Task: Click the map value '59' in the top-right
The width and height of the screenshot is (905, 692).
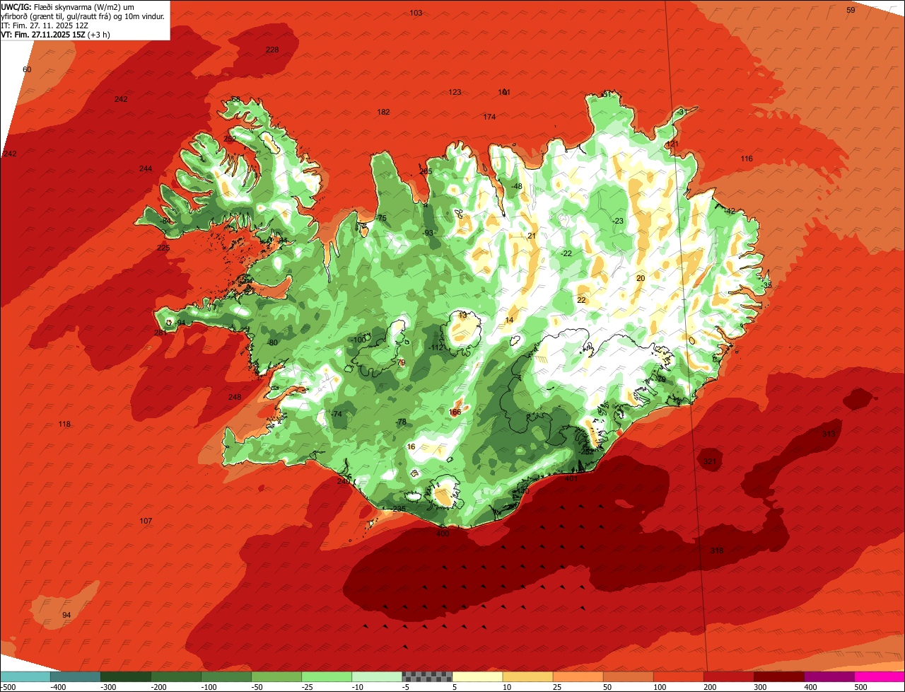Action: [851, 10]
